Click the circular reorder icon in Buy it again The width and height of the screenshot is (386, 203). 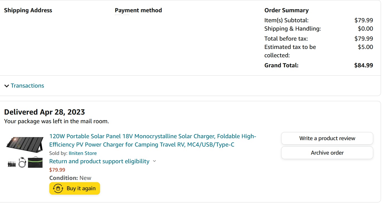pyautogui.click(x=58, y=189)
